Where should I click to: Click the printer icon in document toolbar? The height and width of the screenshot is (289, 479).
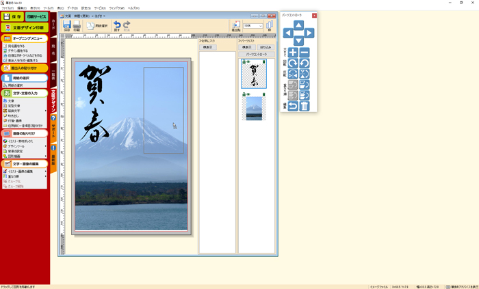pos(77,26)
